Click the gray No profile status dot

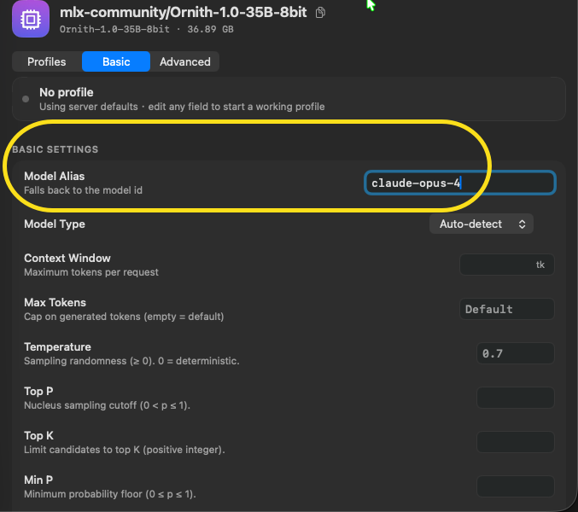[26, 99]
